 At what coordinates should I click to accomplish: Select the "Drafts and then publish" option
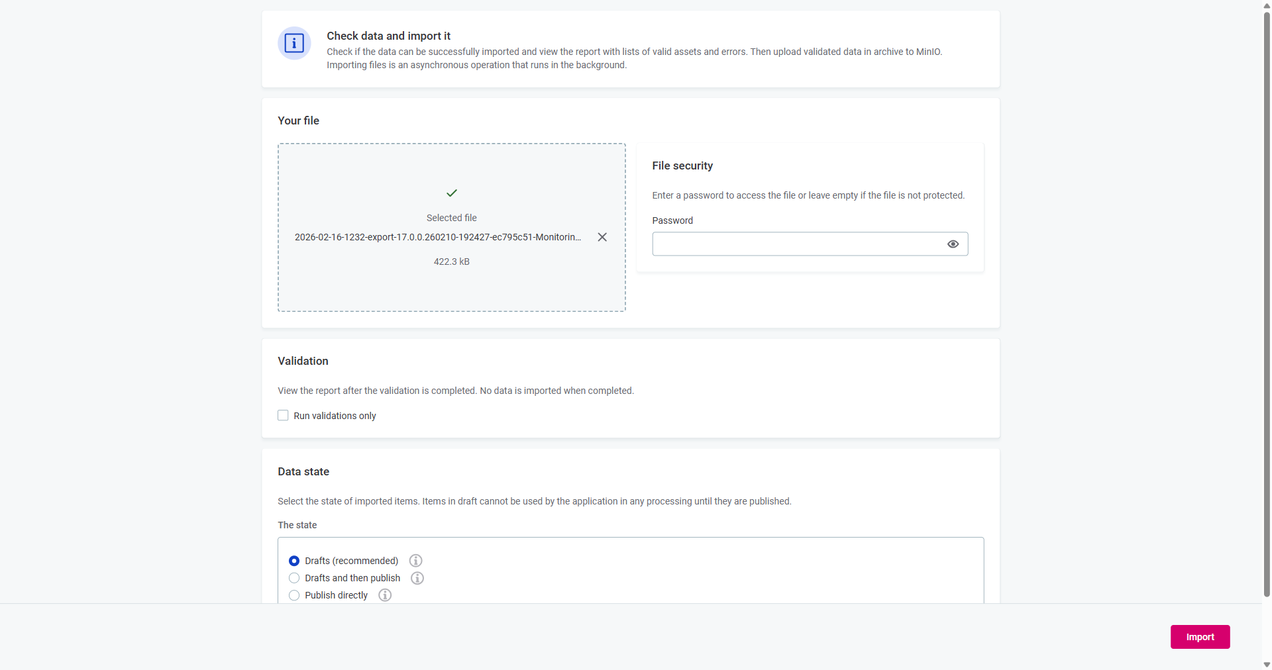pos(293,578)
